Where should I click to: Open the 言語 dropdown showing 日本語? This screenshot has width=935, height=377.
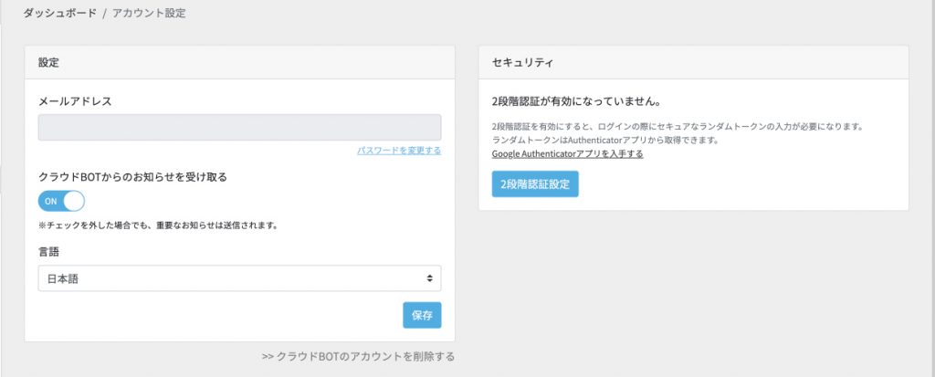240,278
